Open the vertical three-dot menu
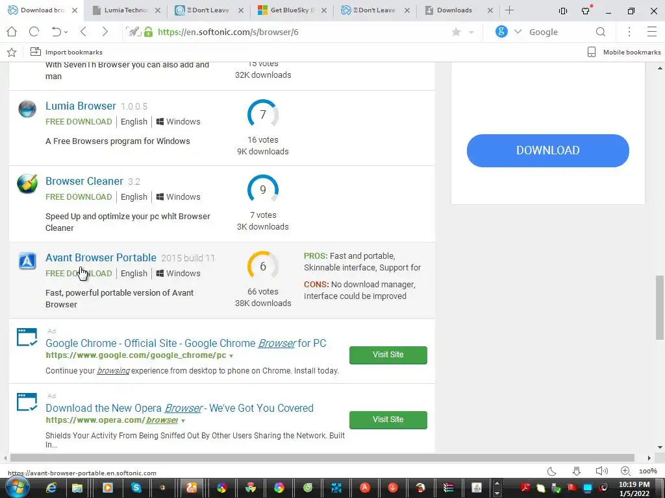Screen dimensions: 665x498 [x=629, y=32]
